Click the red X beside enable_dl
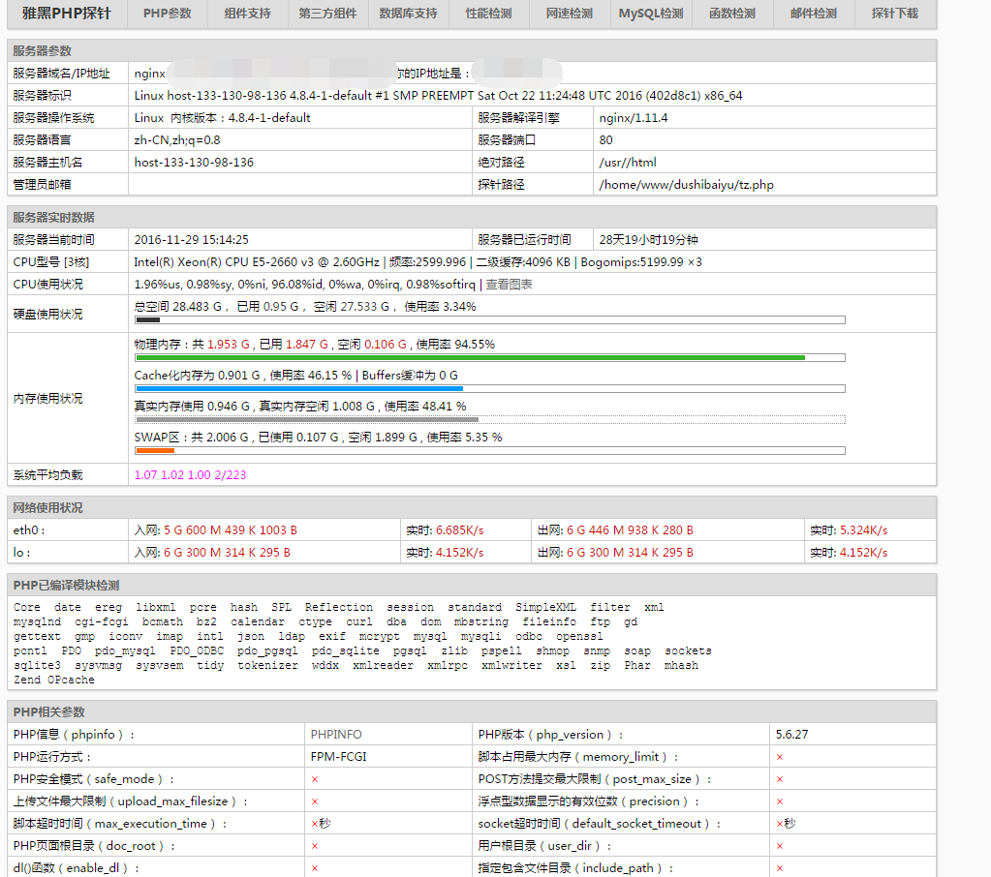991x877 pixels. click(314, 868)
